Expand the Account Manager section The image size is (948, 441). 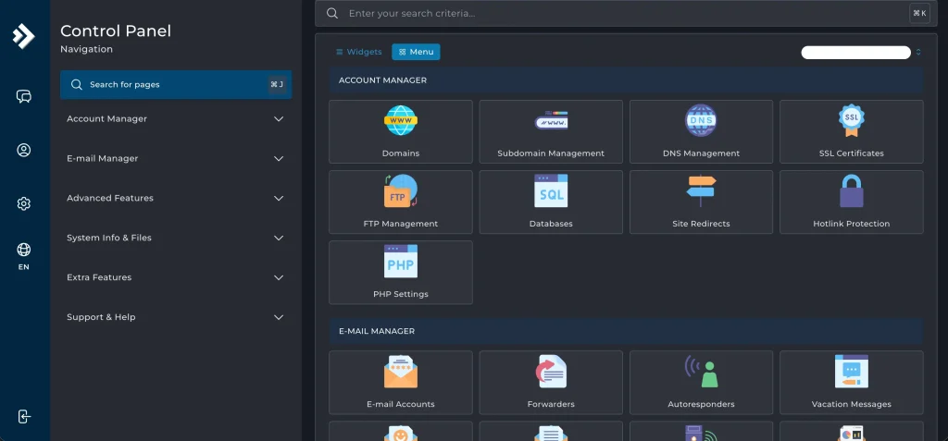(x=175, y=119)
